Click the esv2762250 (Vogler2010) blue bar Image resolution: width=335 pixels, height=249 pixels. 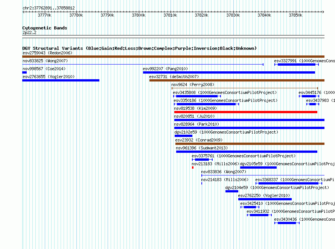265,199
